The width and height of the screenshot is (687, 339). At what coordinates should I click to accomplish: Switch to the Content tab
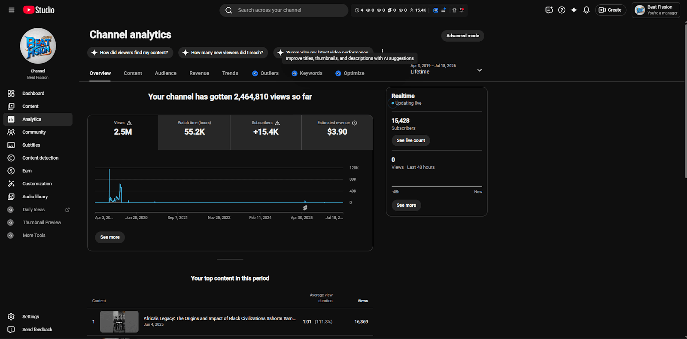[133, 73]
